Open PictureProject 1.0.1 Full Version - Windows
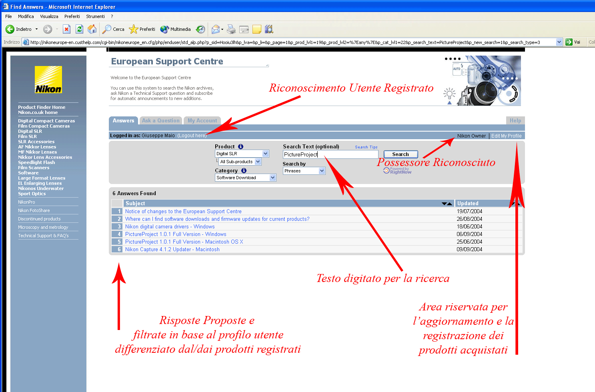The width and height of the screenshot is (595, 392). (x=176, y=234)
